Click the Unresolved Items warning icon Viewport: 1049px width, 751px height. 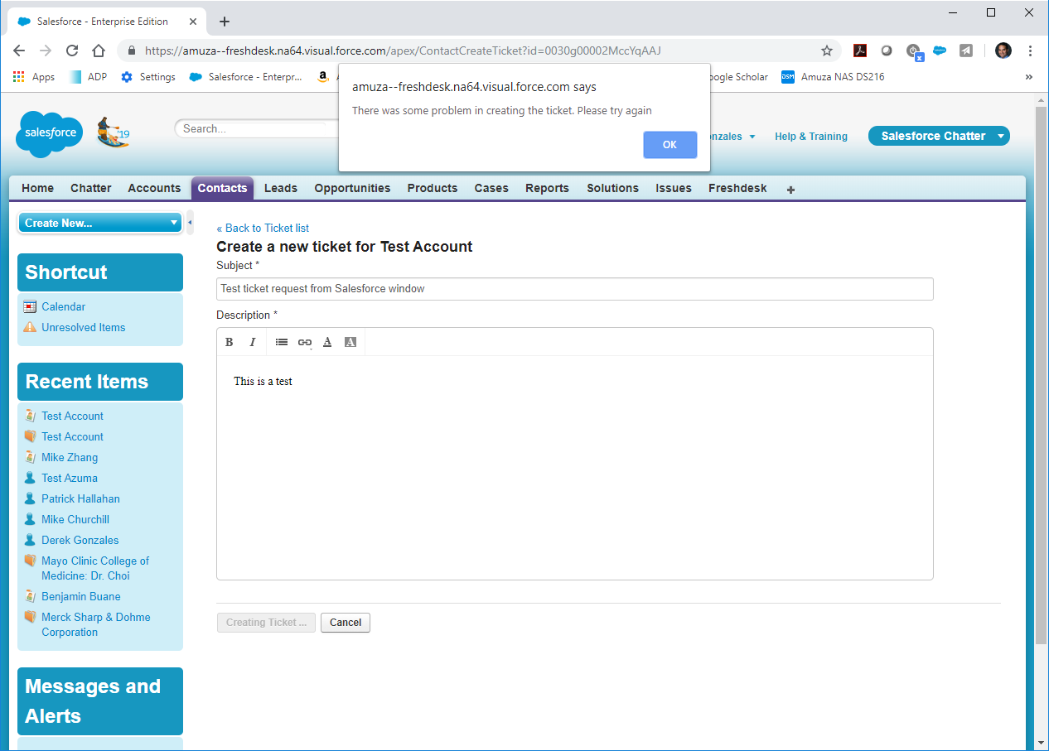(x=30, y=327)
